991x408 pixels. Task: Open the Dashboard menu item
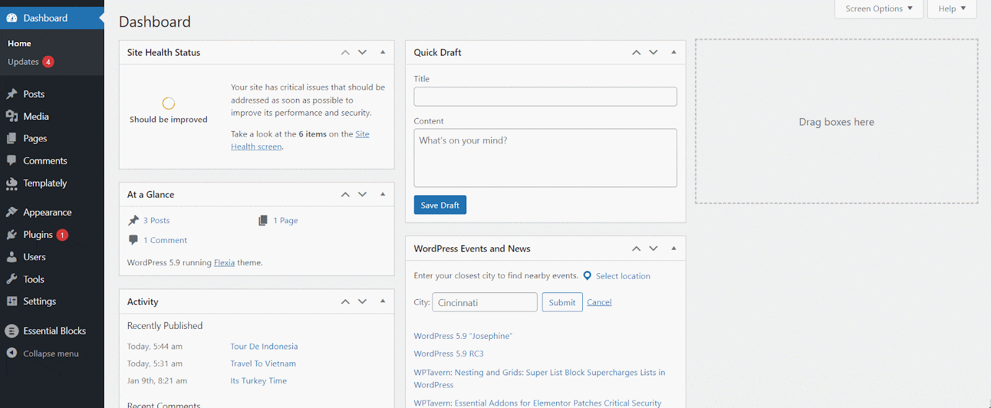(x=52, y=18)
